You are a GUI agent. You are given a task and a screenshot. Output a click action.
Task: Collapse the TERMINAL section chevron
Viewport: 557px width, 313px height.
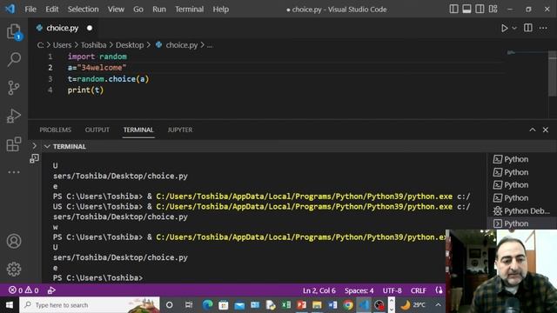coord(47,146)
